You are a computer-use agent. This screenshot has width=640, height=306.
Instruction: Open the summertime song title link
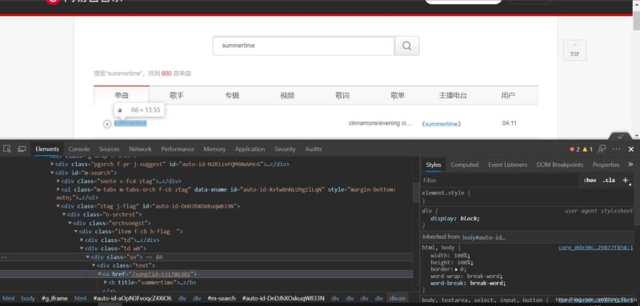tap(130, 124)
